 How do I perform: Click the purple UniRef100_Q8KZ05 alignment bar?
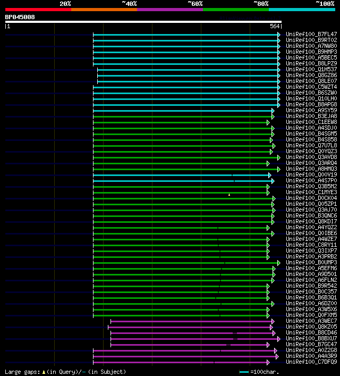tap(189, 327)
